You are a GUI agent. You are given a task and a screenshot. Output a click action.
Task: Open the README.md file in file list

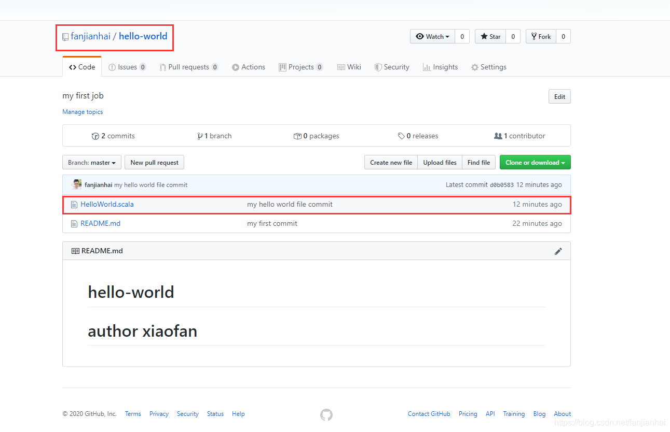click(100, 224)
